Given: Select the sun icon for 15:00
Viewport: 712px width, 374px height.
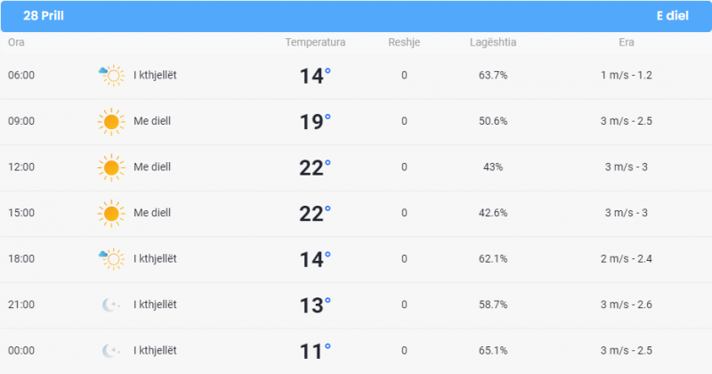Looking at the screenshot, I should tap(111, 214).
